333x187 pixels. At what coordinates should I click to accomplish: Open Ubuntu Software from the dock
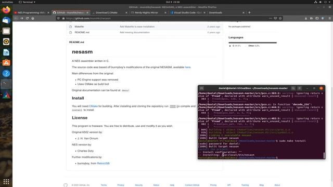tap(6, 63)
